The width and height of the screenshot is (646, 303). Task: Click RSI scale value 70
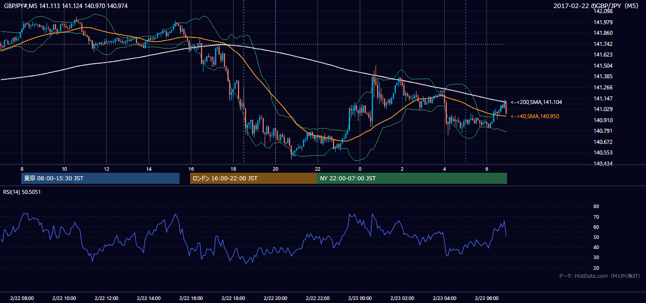[x=596, y=217]
